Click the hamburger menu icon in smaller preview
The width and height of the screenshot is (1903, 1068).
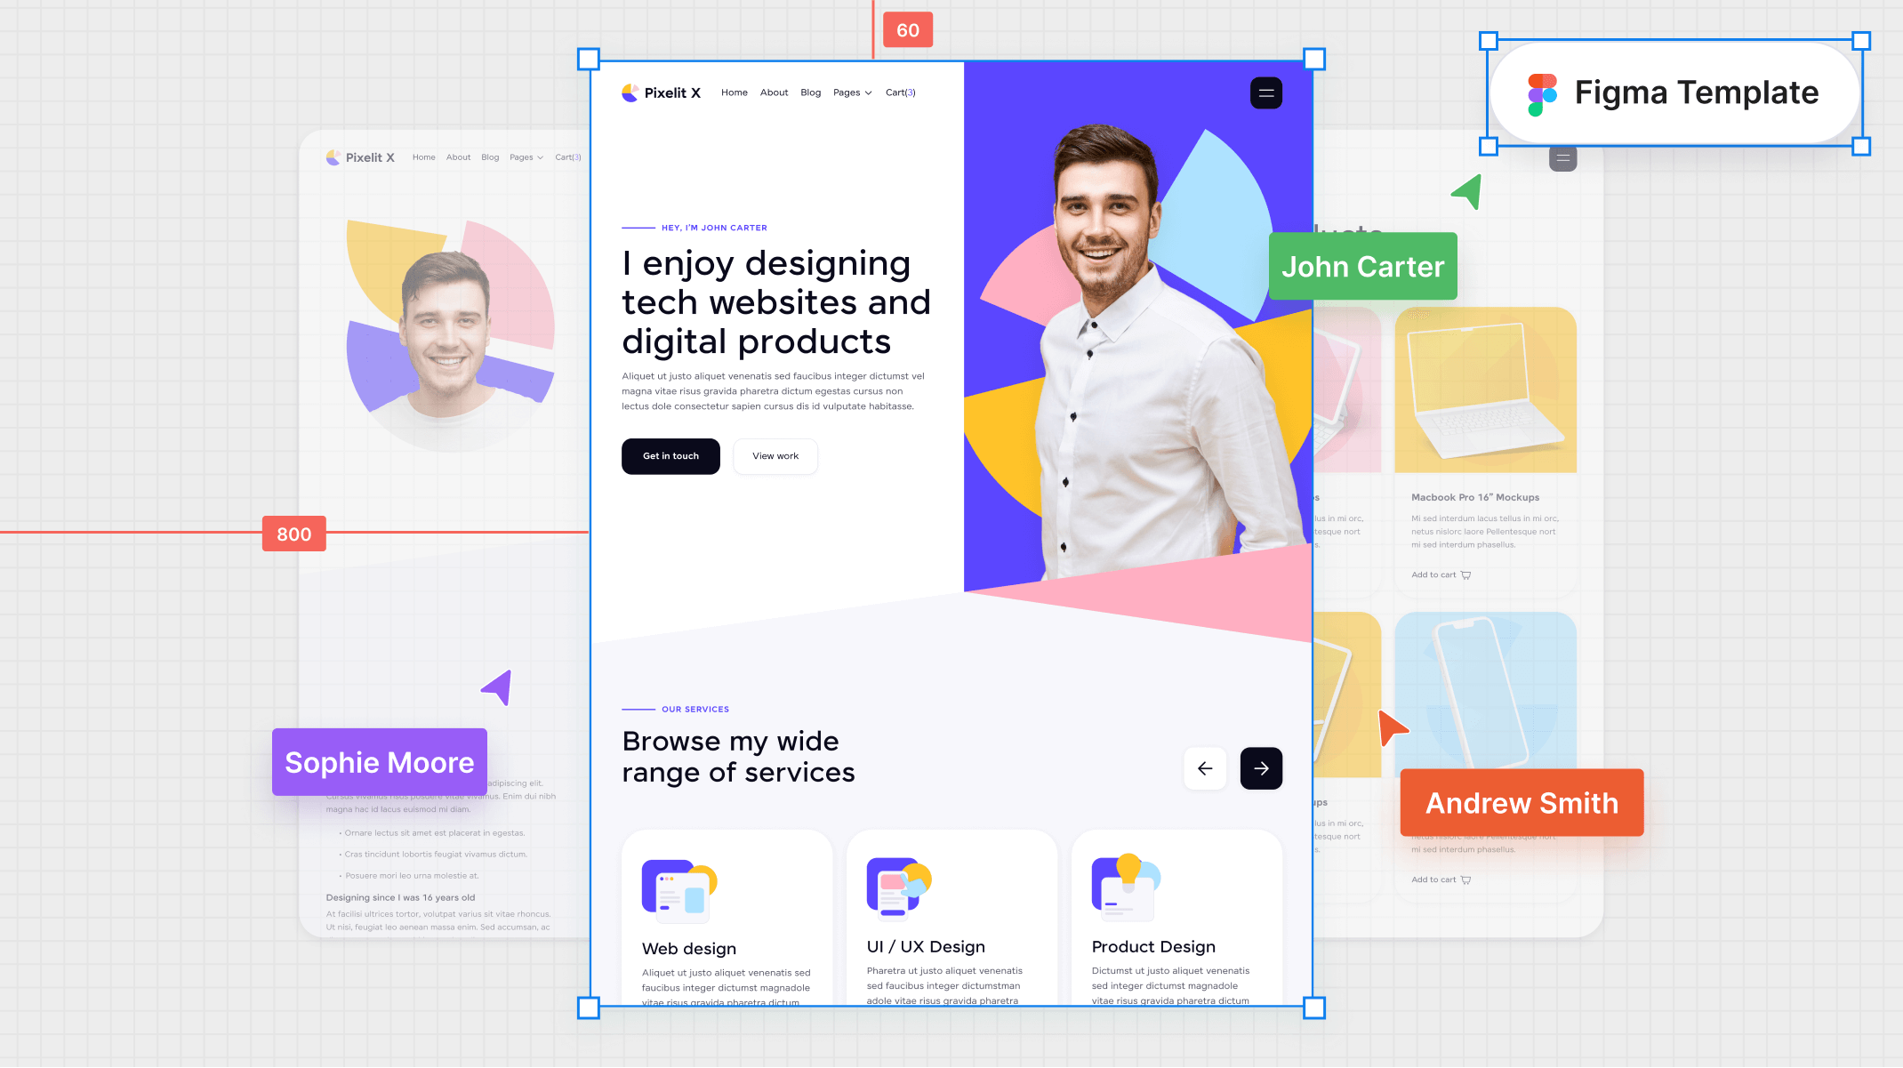coord(1563,158)
